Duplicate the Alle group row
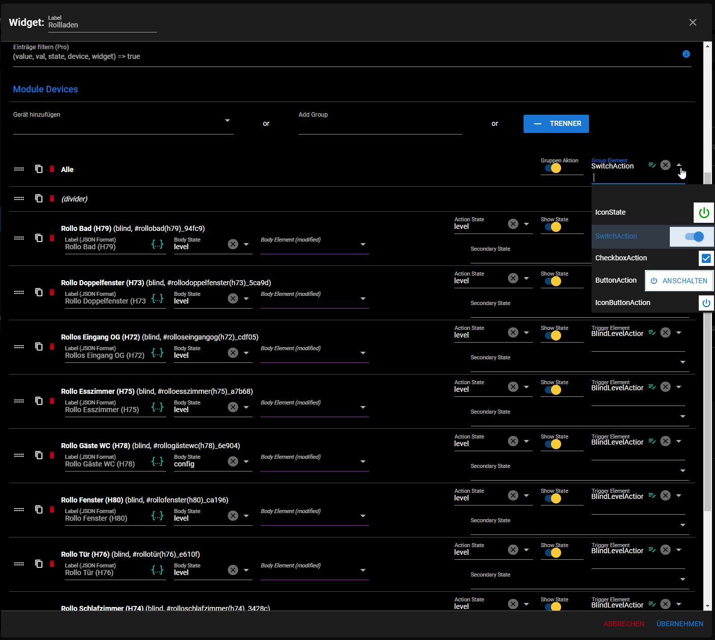This screenshot has height=640, width=715. (39, 169)
